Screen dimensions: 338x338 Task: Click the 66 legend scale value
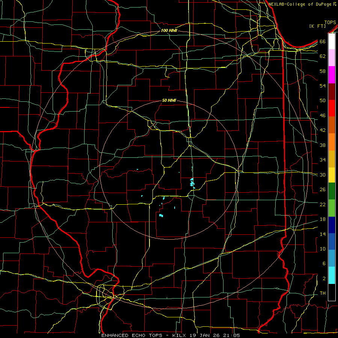click(323, 42)
